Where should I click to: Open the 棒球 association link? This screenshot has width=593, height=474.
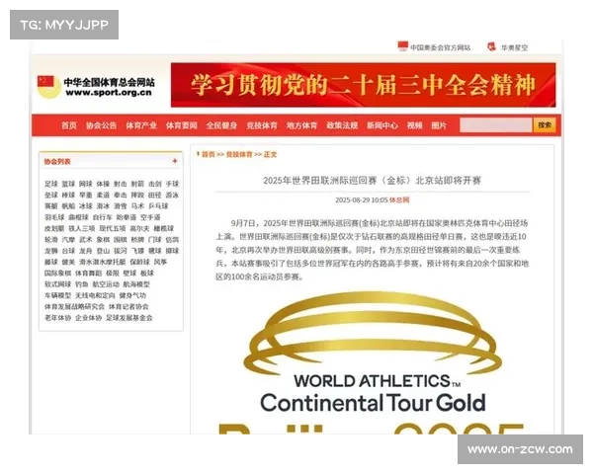coord(68,196)
